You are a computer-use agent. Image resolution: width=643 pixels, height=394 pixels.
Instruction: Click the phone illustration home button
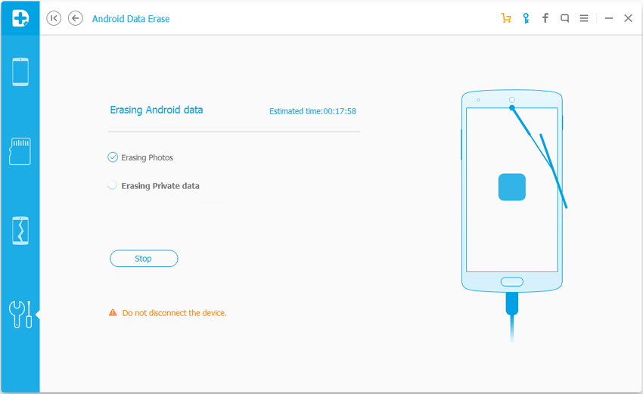click(512, 281)
